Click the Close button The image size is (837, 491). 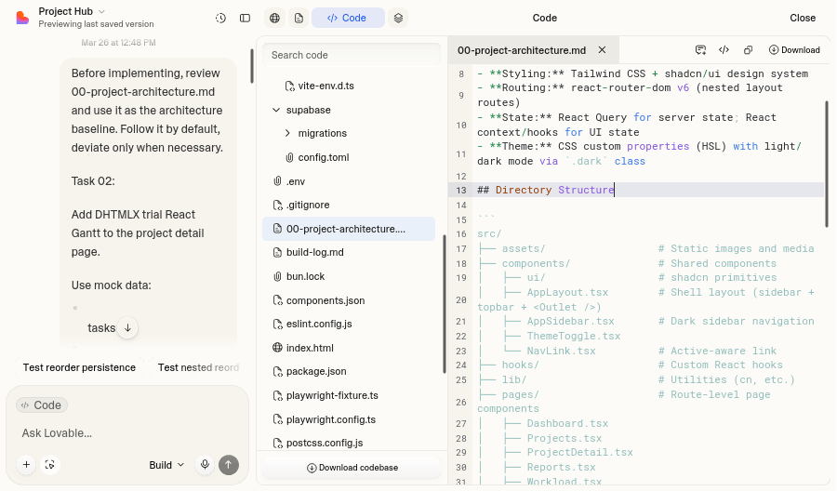pyautogui.click(x=803, y=19)
